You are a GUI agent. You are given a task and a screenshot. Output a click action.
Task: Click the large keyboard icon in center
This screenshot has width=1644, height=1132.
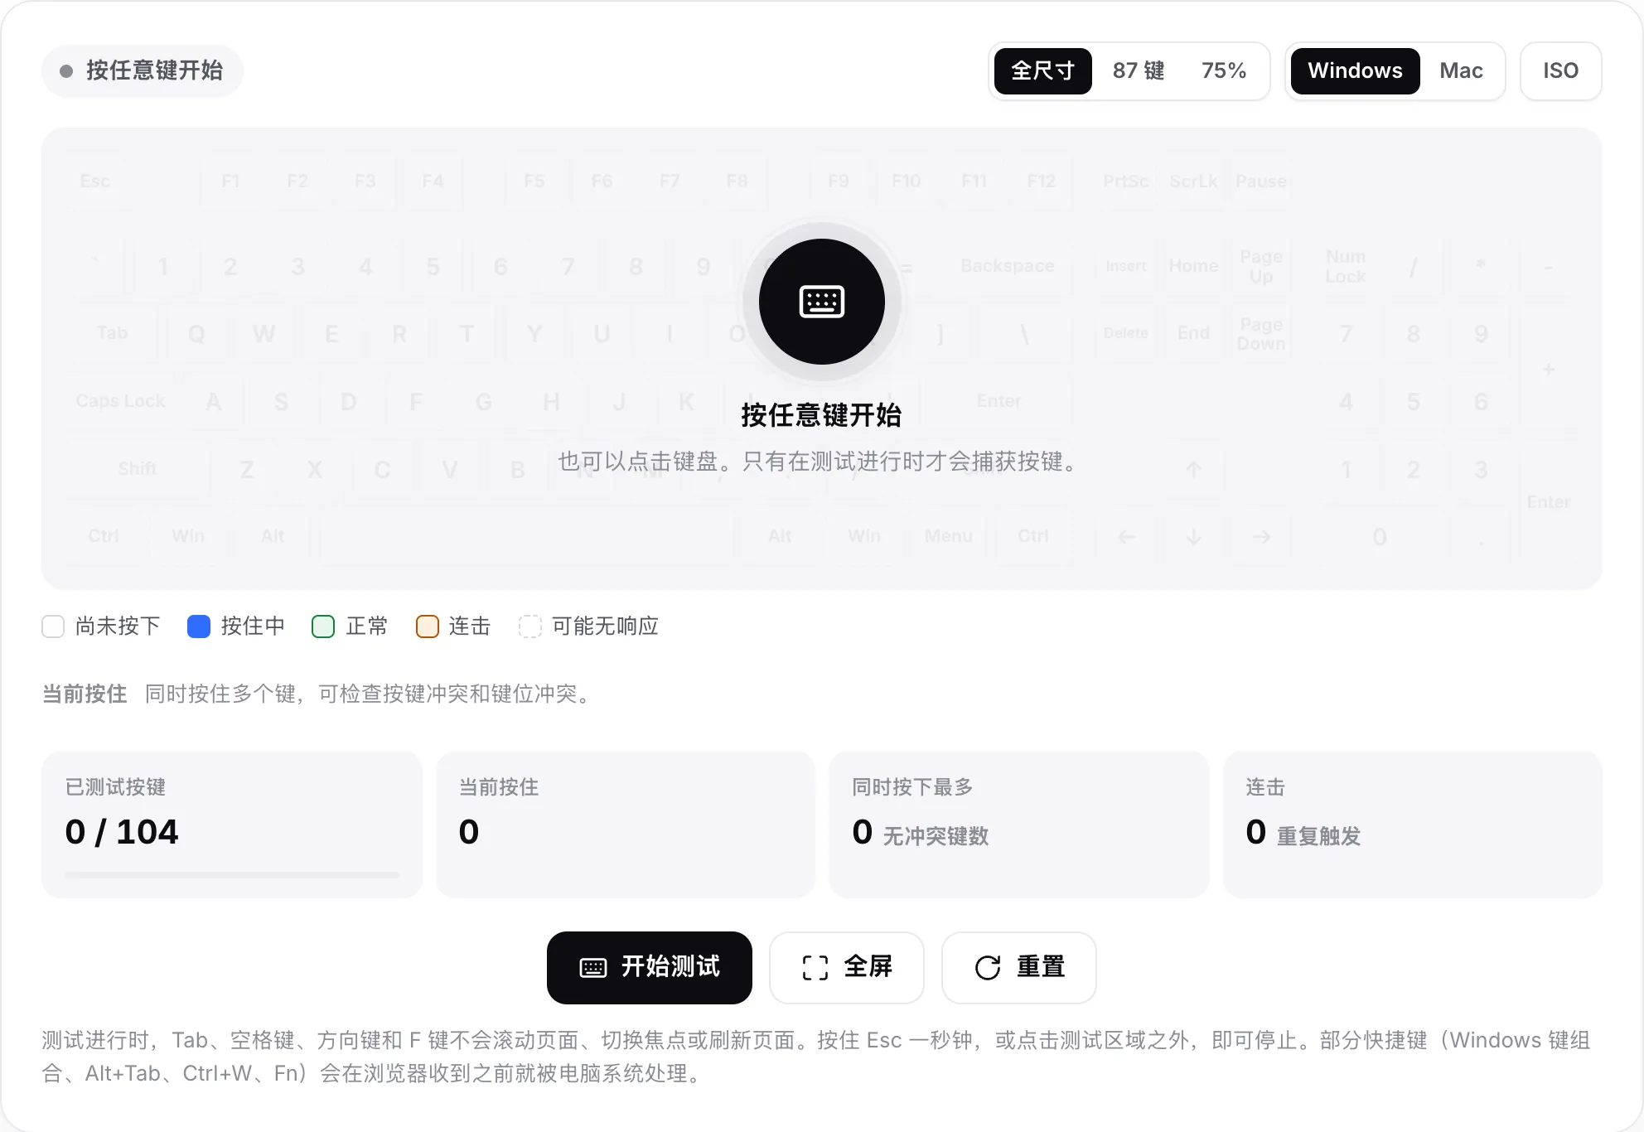coord(821,302)
